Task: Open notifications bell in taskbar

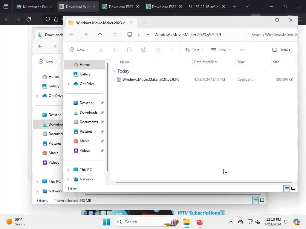Action: (x=286, y=222)
